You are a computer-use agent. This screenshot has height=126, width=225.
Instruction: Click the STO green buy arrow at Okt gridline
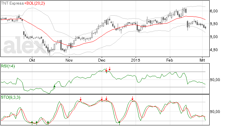click(32, 123)
